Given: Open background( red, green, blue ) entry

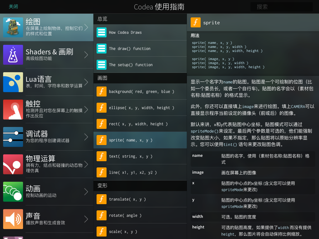Looking at the screenshot, I should coord(140,91).
